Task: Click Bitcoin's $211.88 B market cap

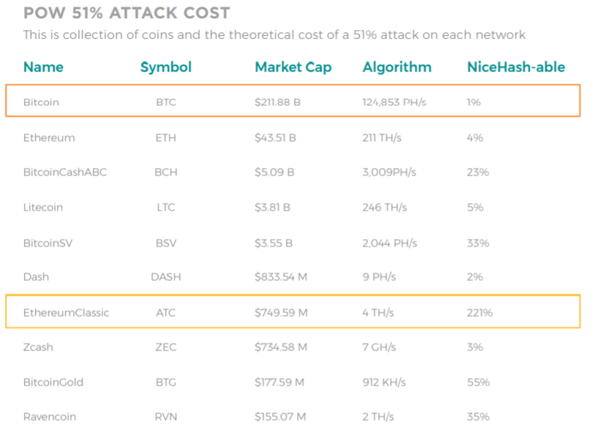Action: (x=277, y=102)
